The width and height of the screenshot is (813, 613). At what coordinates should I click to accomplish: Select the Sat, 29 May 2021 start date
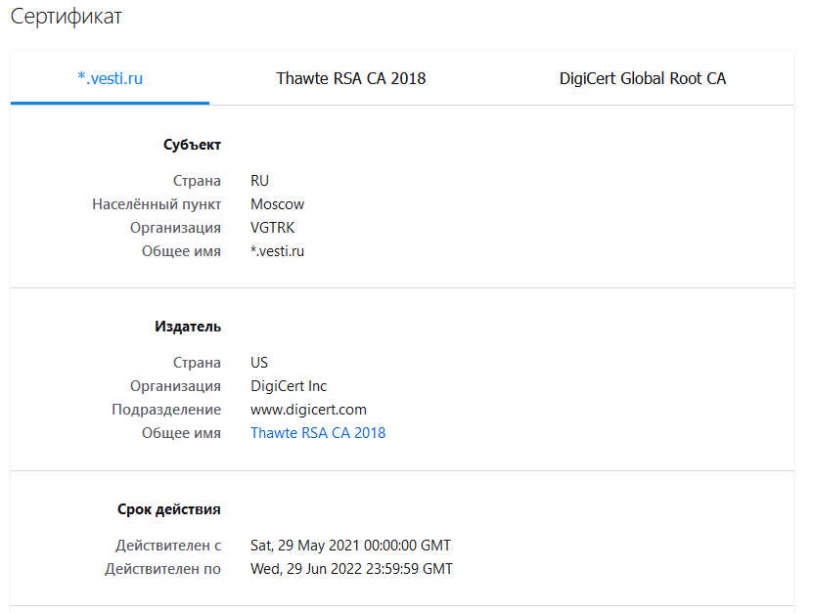[350, 546]
